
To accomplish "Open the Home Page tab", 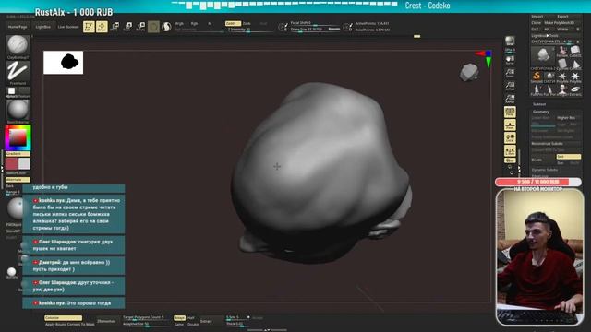I will point(18,27).
